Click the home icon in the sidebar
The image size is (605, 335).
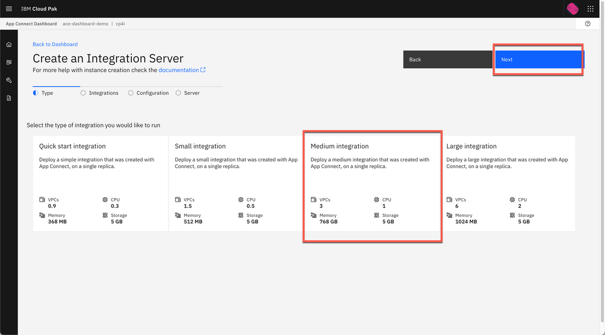click(8, 44)
